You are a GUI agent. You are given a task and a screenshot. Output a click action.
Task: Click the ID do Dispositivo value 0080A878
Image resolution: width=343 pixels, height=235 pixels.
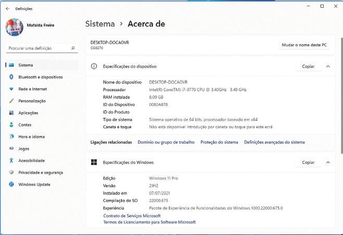tap(158, 104)
